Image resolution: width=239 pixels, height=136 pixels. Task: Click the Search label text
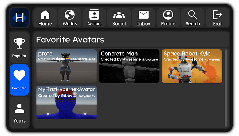(x=193, y=24)
